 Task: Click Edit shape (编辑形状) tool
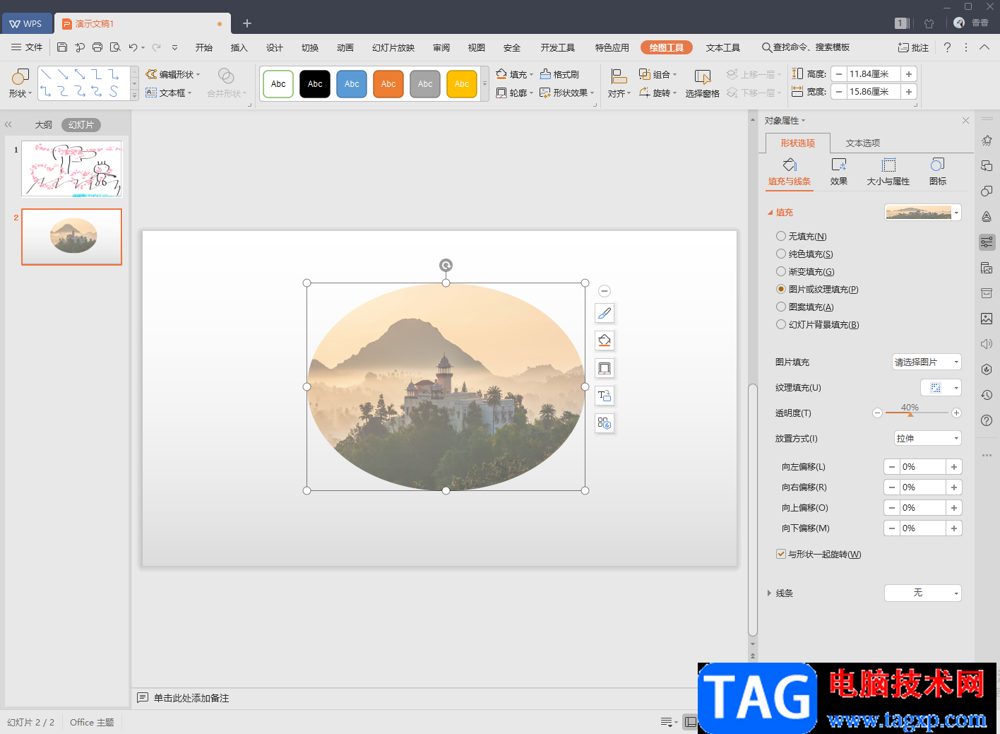[x=173, y=74]
